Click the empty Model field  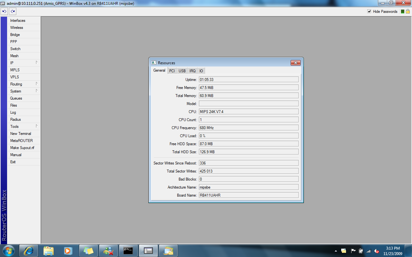click(x=248, y=104)
